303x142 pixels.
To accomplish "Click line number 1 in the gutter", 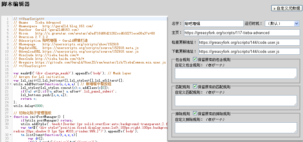I will (x=7, y=19).
